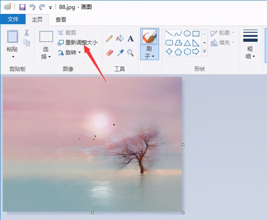The height and width of the screenshot is (220, 267).
Task: Click the bottom-right canvas resize handle
Action: pos(183,212)
